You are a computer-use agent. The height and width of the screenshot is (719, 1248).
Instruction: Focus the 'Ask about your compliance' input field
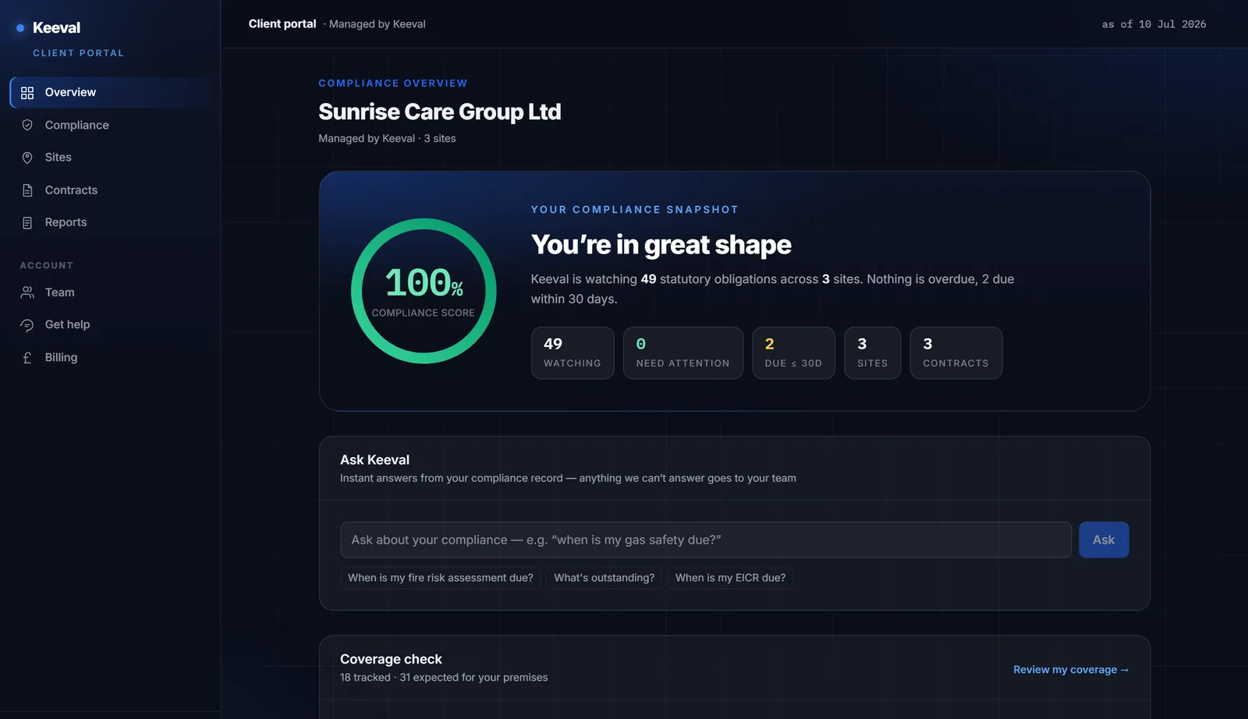click(x=706, y=540)
